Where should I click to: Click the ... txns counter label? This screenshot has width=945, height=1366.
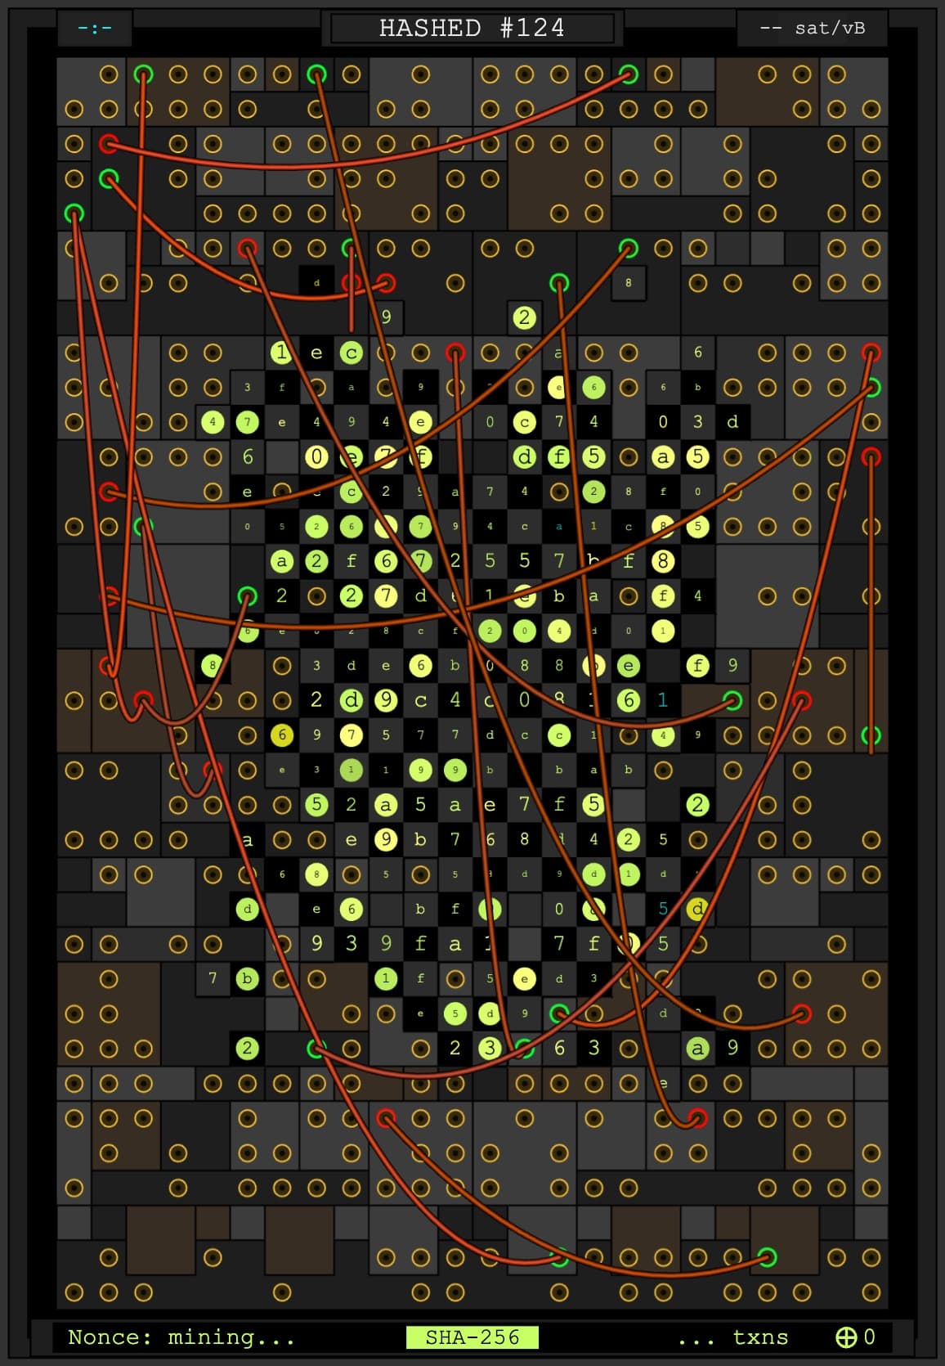pos(732,1337)
